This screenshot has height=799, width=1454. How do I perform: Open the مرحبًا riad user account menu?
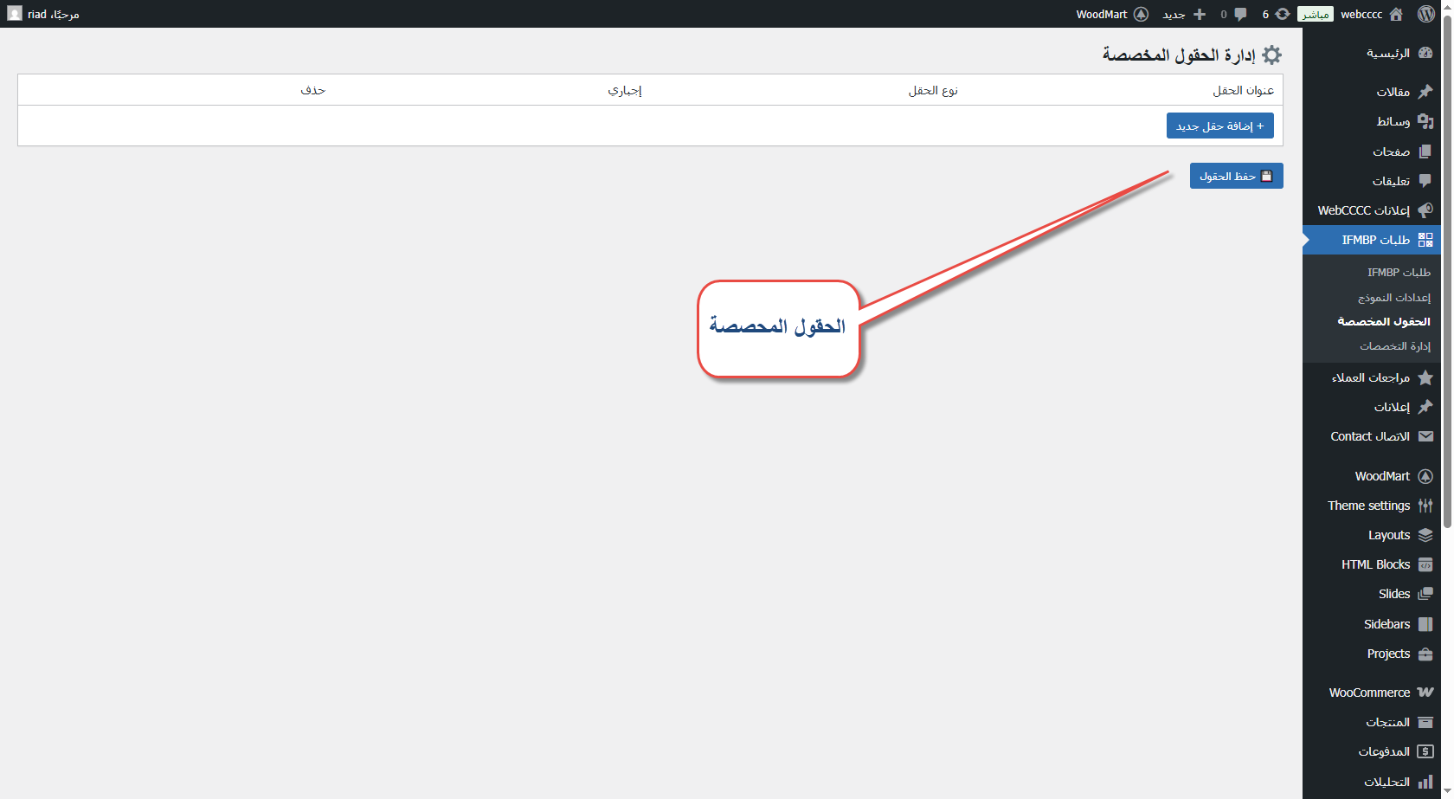point(44,14)
